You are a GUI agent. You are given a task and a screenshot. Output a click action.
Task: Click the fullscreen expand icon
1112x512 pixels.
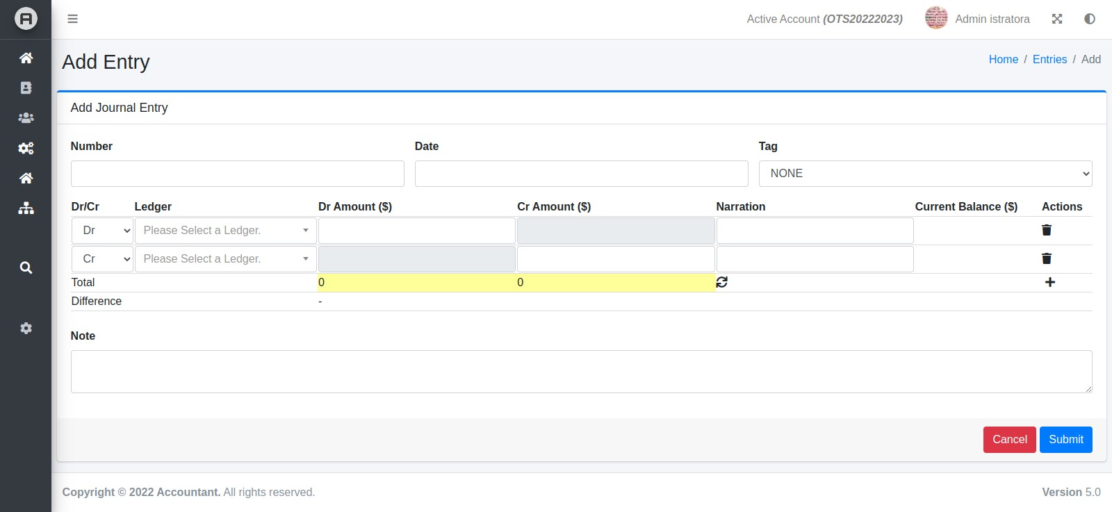pyautogui.click(x=1057, y=19)
